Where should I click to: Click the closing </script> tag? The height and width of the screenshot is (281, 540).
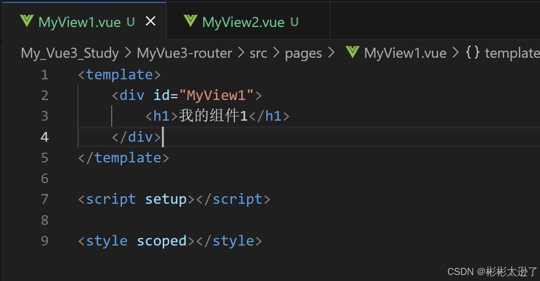(232, 199)
